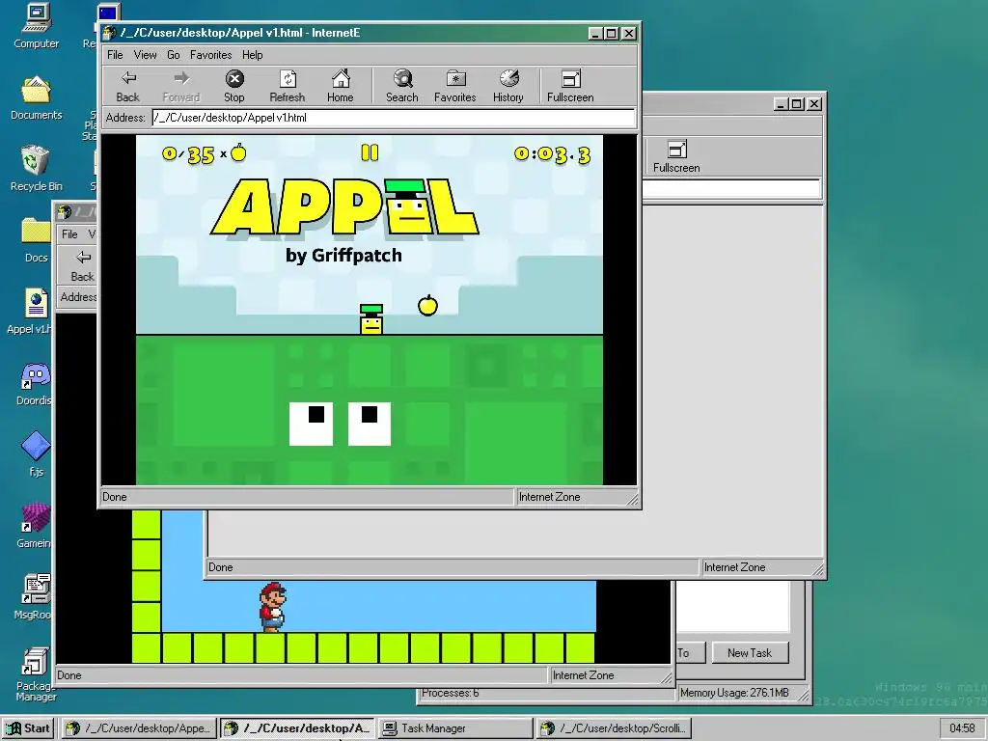Open the Favorites toolbar button with folder icon
This screenshot has height=741, width=988.
point(455,86)
